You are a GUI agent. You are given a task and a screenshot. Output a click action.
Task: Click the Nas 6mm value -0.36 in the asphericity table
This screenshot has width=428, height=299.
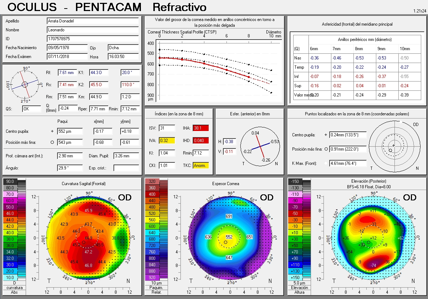tap(314, 58)
